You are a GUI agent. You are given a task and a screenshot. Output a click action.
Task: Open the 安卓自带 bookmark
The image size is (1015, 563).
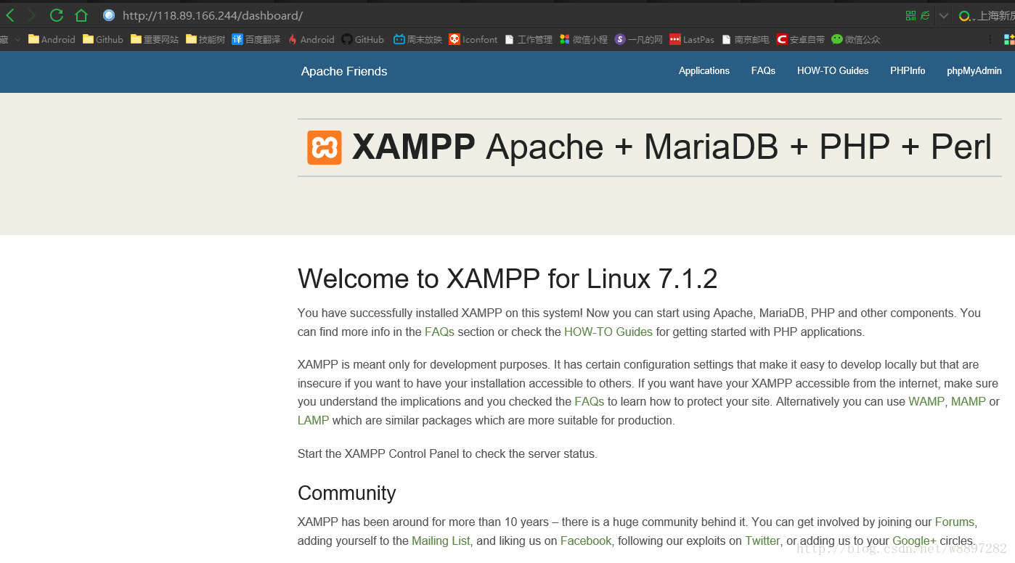coord(801,39)
